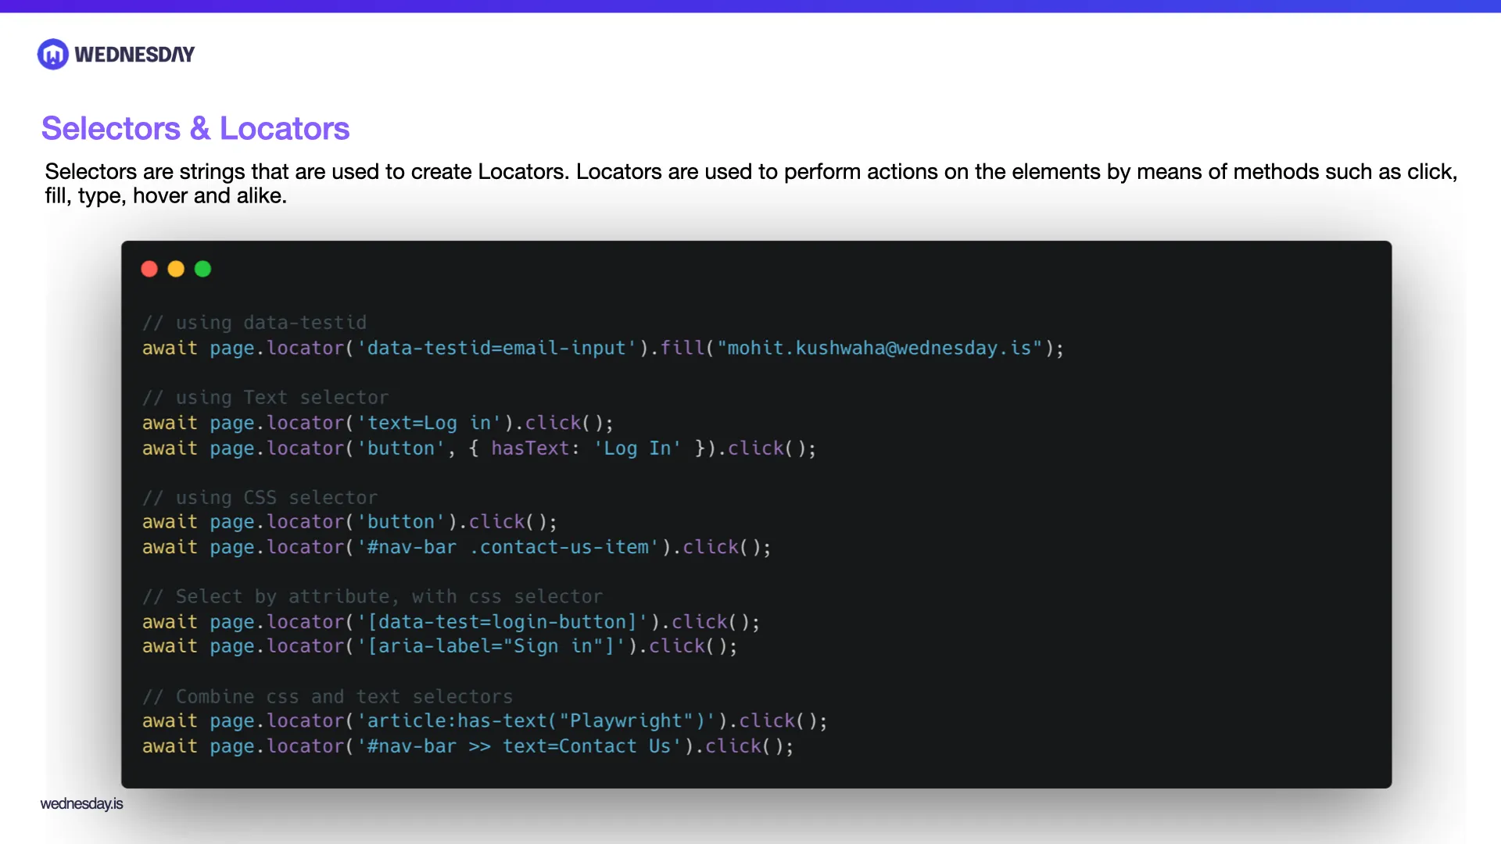Click the '// using data-testid' comment
1501x844 pixels.
[254, 323]
